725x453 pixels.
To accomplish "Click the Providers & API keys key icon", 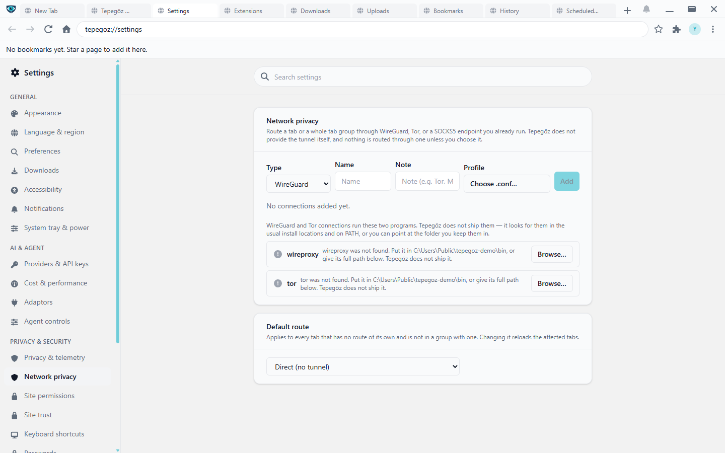I will [x=15, y=264].
